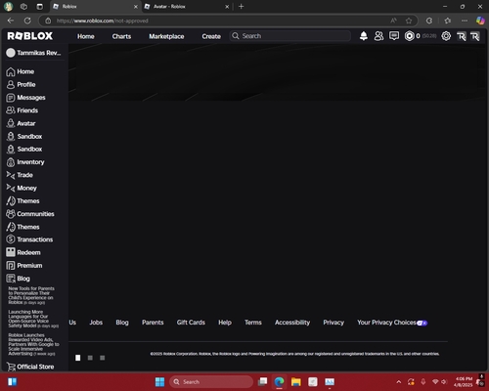The image size is (489, 391).
Task: Click the Premium icon in sidebar
Action: tap(11, 266)
